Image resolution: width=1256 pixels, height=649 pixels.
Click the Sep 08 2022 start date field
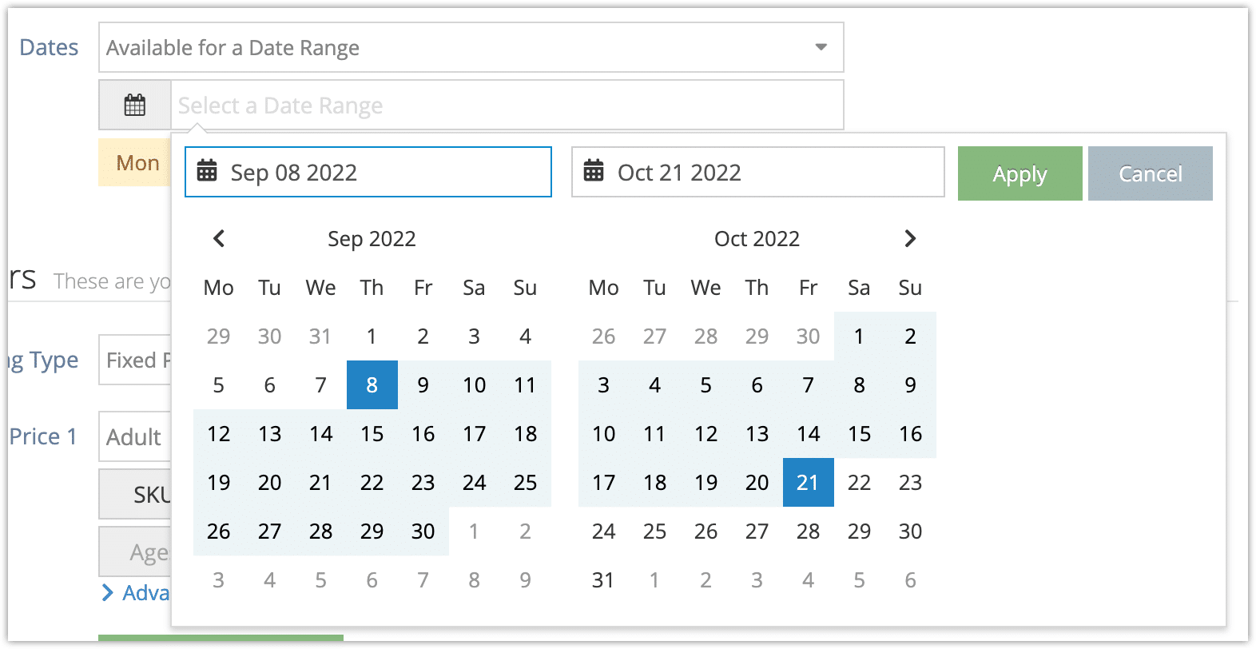coord(368,172)
